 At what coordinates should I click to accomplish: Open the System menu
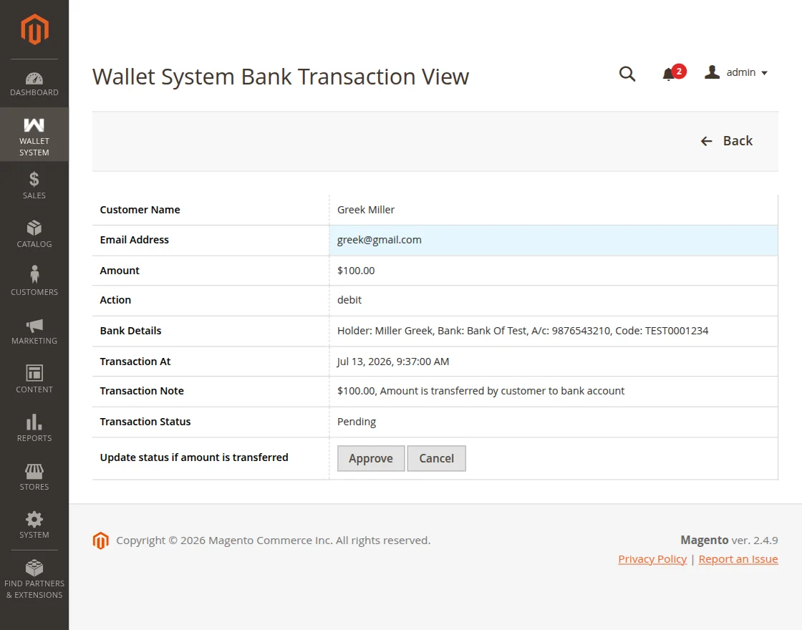click(x=34, y=525)
